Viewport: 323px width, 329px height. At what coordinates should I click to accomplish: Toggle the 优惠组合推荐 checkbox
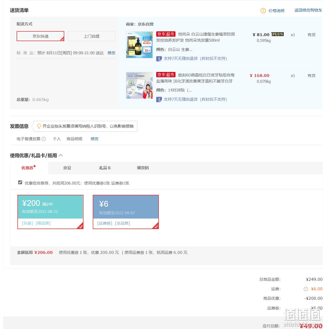(20, 182)
